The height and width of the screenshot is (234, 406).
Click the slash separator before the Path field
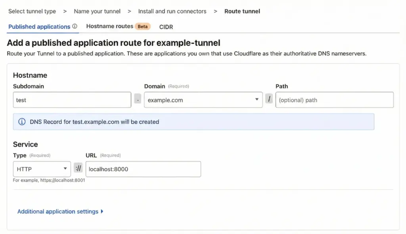(269, 100)
